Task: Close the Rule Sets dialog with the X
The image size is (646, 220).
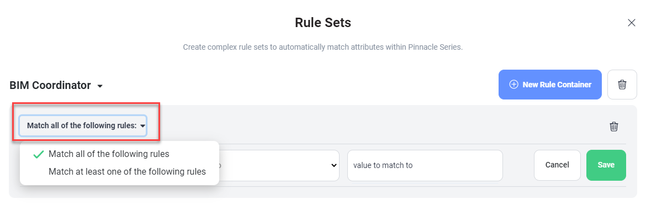Action: 631,23
